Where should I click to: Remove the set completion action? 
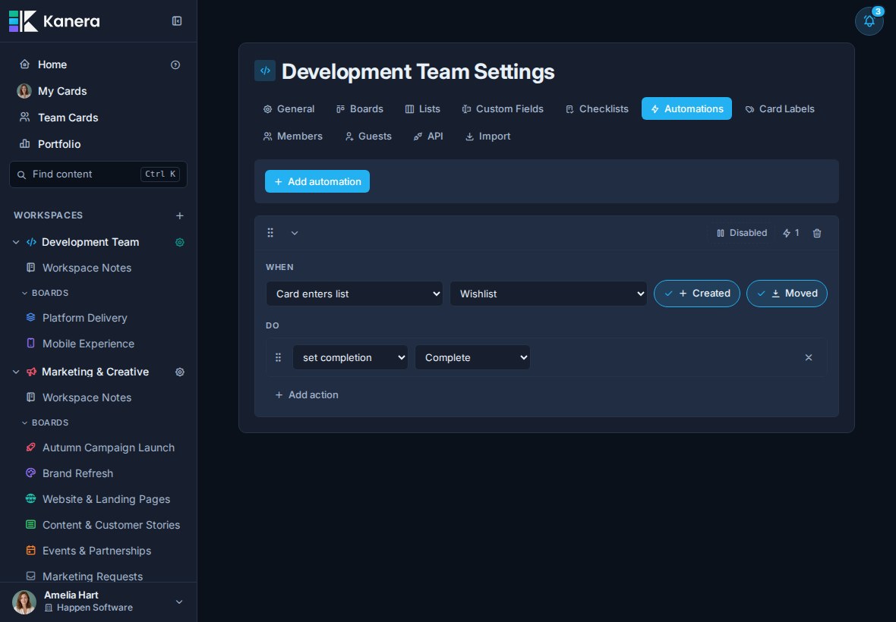(809, 358)
